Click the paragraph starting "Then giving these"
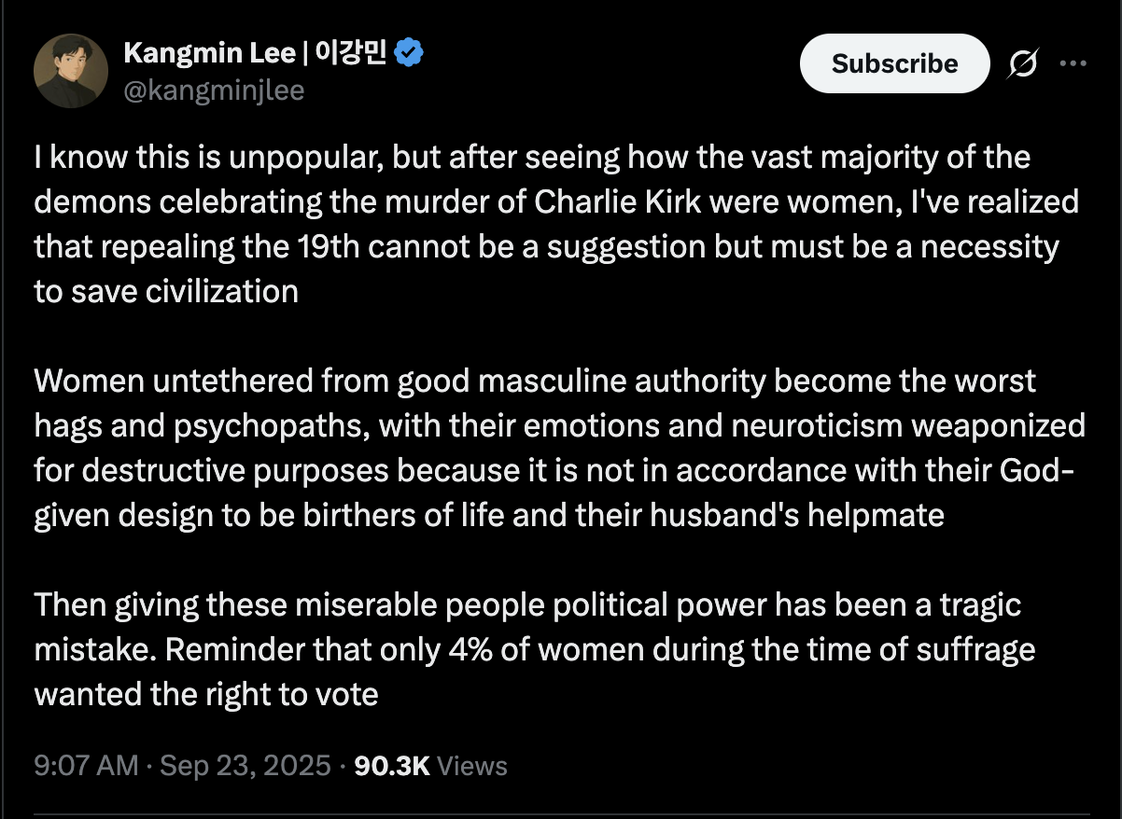Screen dimensions: 1122x819 click(534, 649)
